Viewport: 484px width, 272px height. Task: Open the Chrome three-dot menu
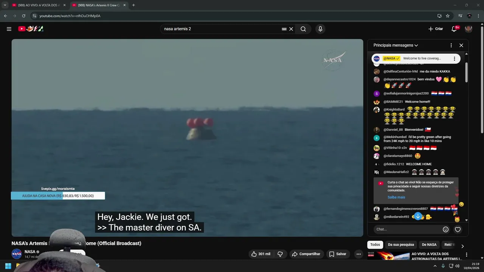(479, 16)
